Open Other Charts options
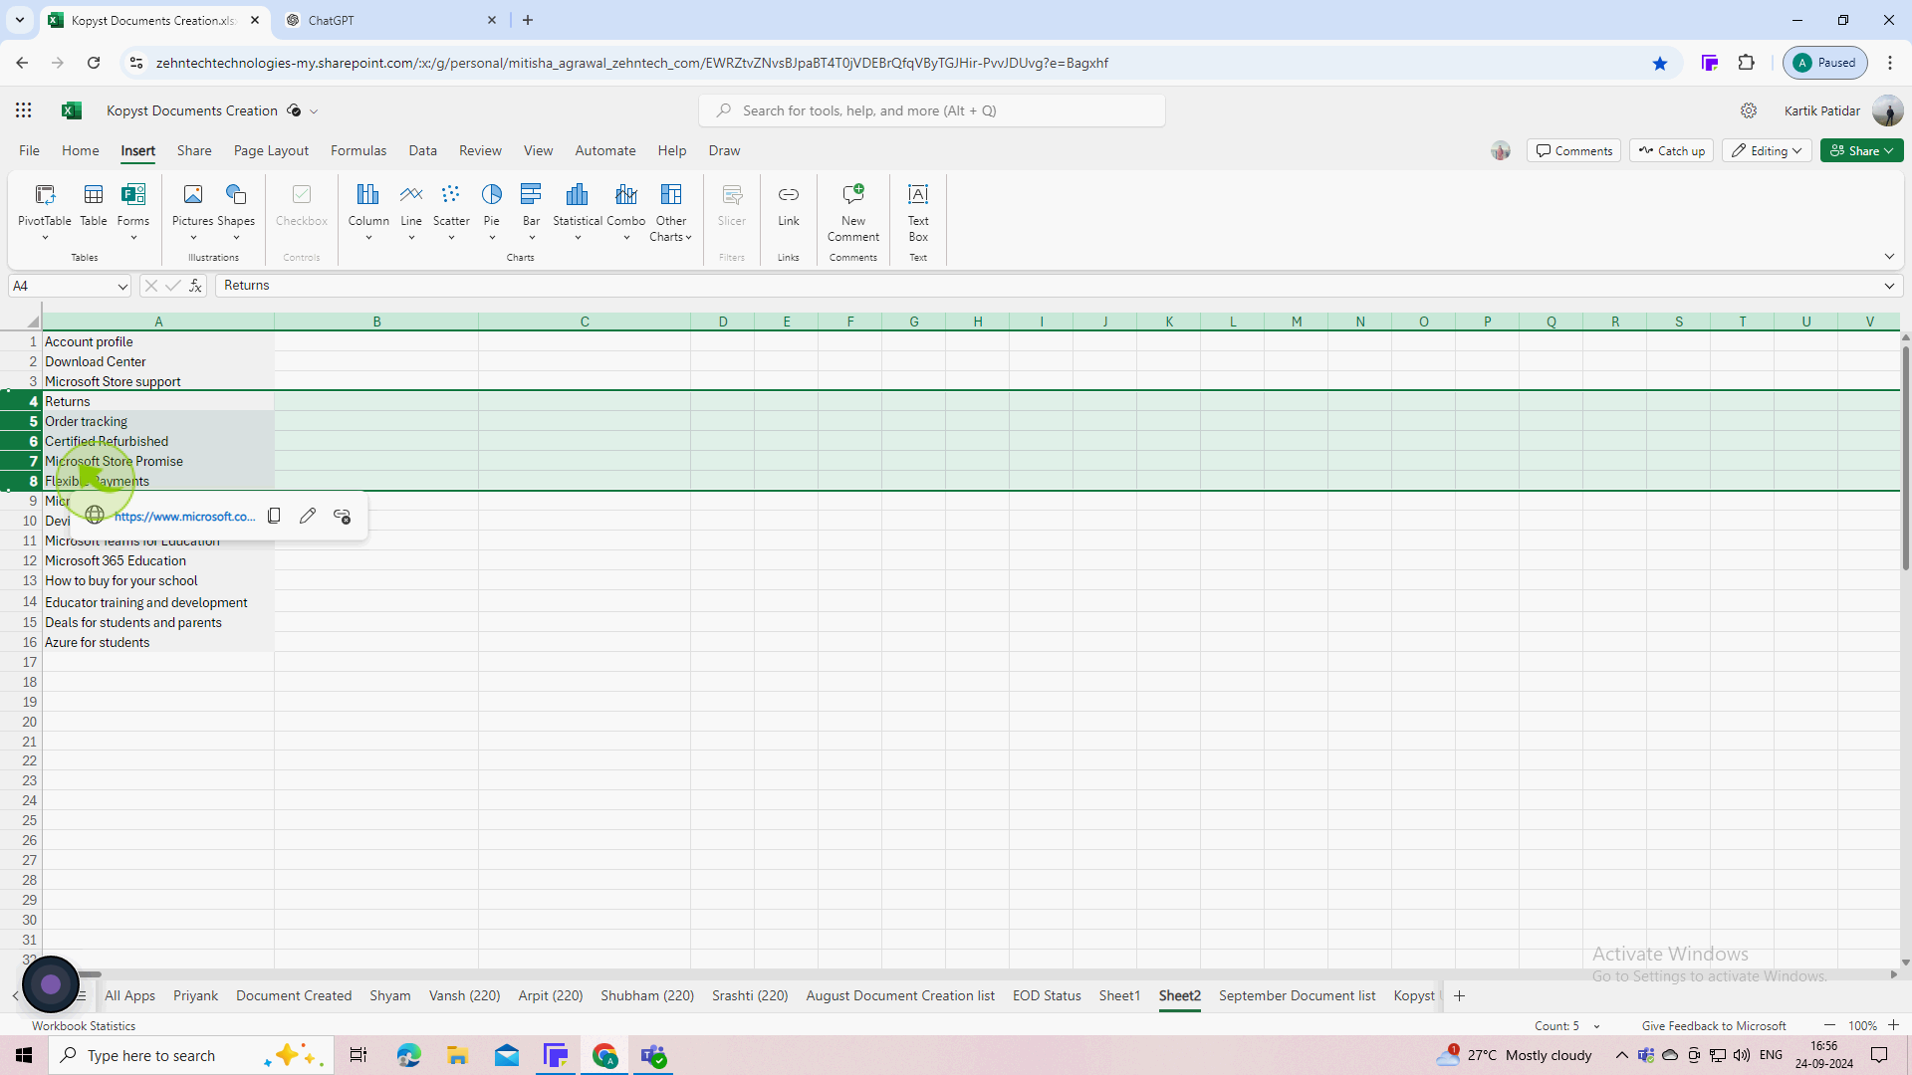1912x1075 pixels. (671, 211)
